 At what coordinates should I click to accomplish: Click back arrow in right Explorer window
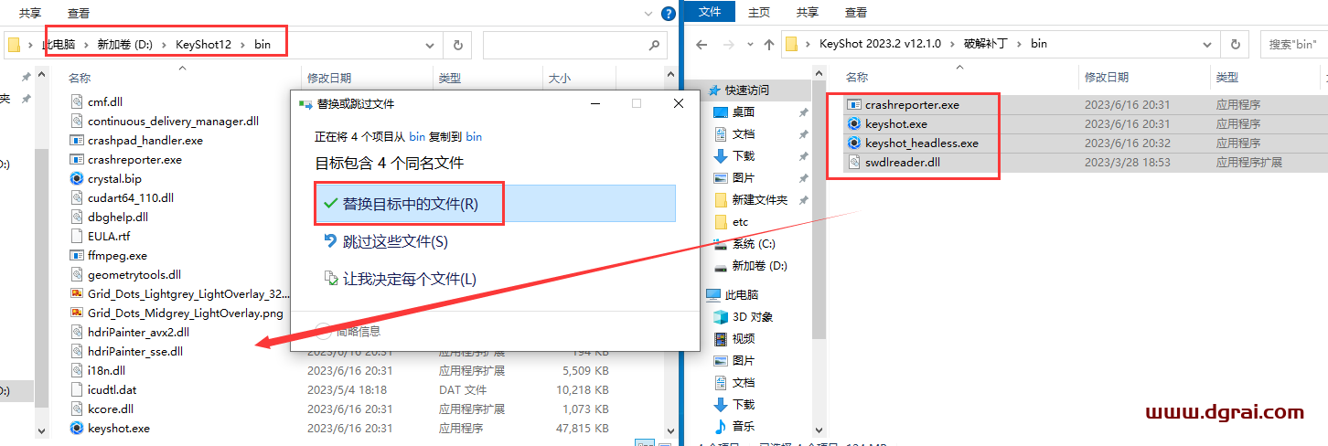point(701,44)
